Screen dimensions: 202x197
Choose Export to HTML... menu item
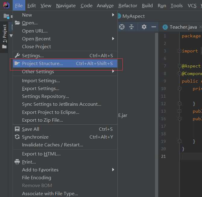65,154
